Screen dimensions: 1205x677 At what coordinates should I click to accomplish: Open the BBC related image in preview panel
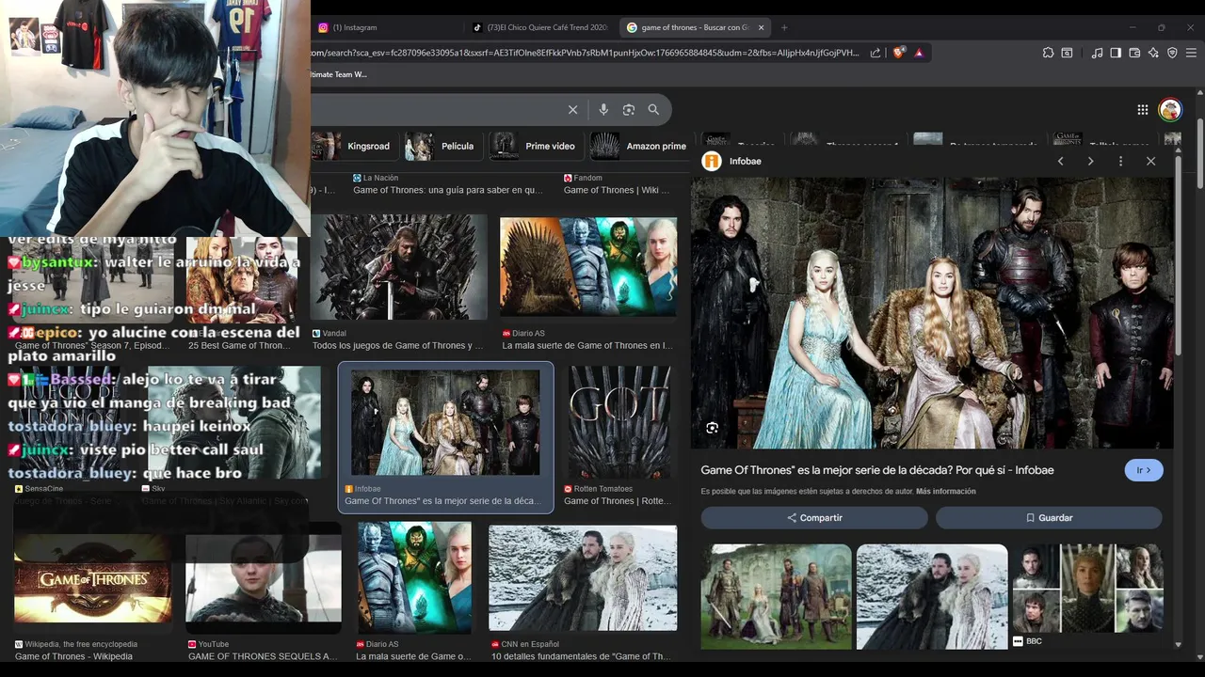(1087, 589)
